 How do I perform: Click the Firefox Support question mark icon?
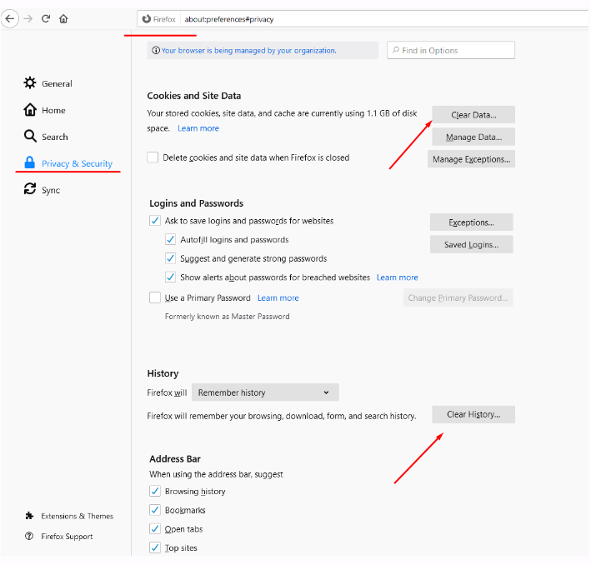(x=29, y=536)
